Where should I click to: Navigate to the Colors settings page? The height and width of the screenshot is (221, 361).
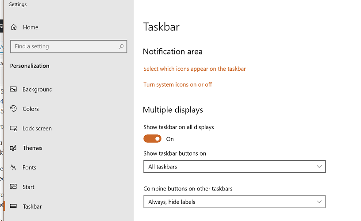tap(31, 109)
